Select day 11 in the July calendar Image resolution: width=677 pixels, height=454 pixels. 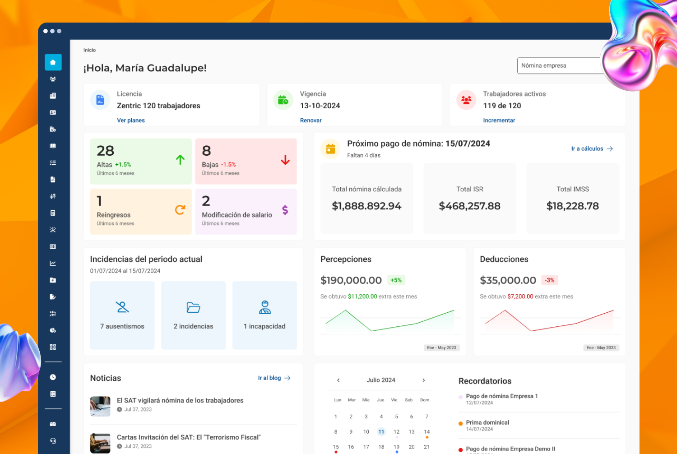[x=381, y=432]
